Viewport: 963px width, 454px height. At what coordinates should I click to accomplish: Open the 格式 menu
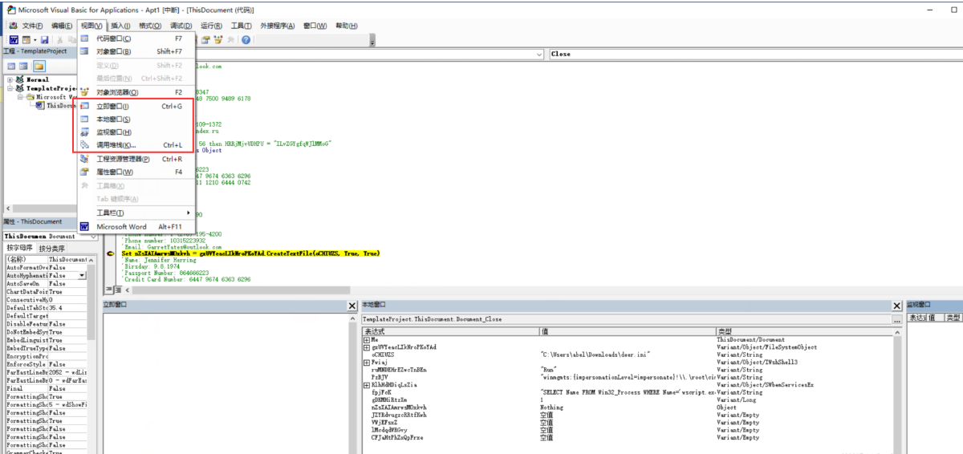click(x=149, y=26)
